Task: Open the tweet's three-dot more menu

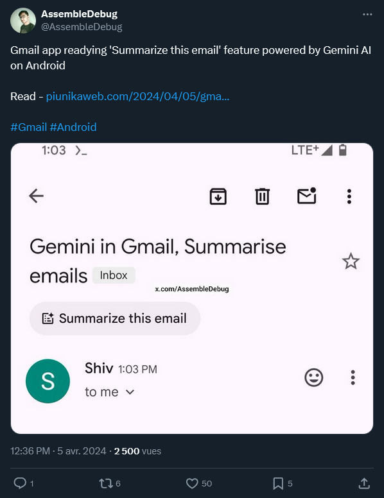Action: 367,14
